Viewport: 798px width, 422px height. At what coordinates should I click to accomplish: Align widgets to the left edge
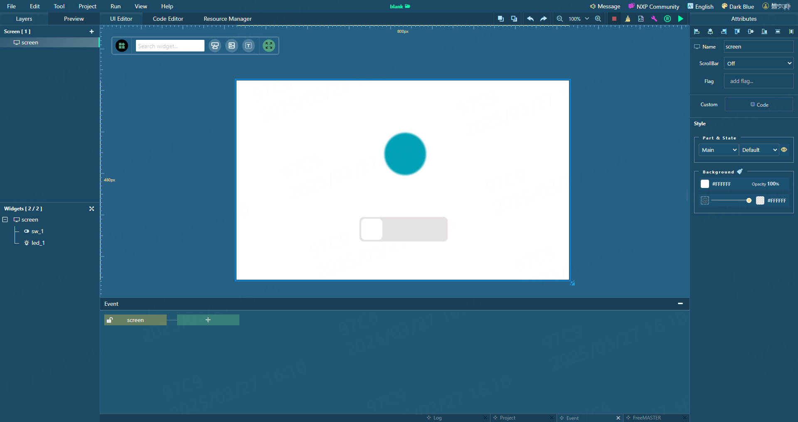point(697,32)
